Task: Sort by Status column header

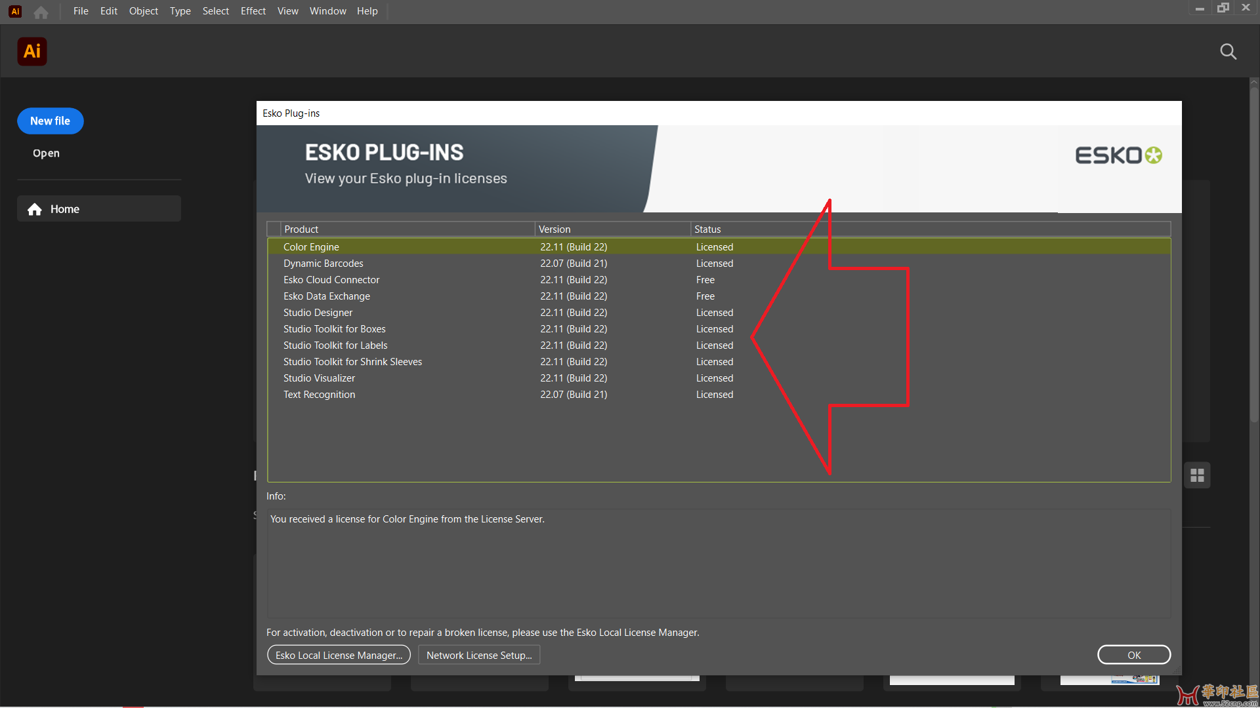Action: point(931,229)
